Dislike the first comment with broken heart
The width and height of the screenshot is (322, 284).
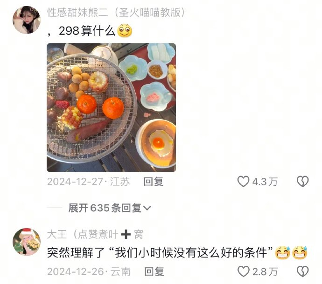point(303,182)
